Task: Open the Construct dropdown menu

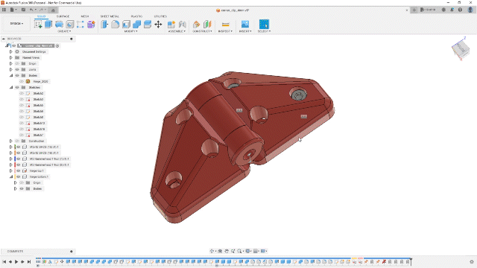Action: click(x=202, y=31)
